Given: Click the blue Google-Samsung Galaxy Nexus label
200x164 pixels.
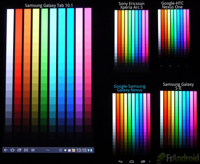Looking at the screenshot, I should tap(129, 88).
